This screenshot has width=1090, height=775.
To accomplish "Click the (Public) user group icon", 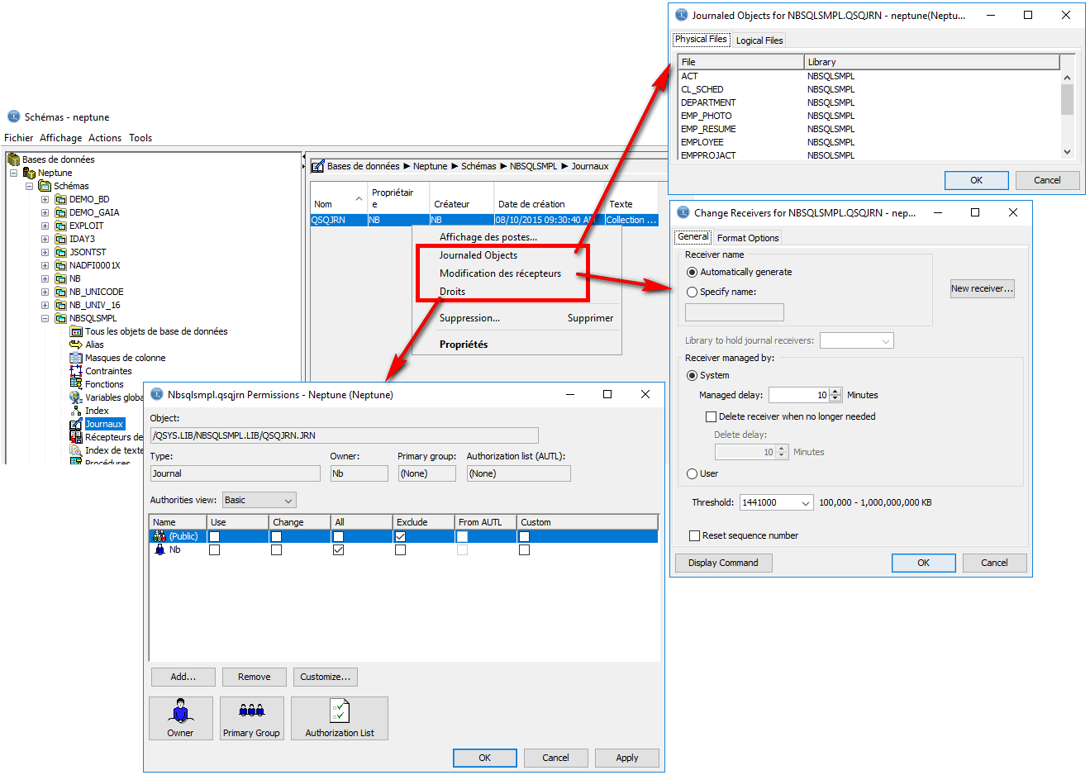I will click(x=159, y=536).
